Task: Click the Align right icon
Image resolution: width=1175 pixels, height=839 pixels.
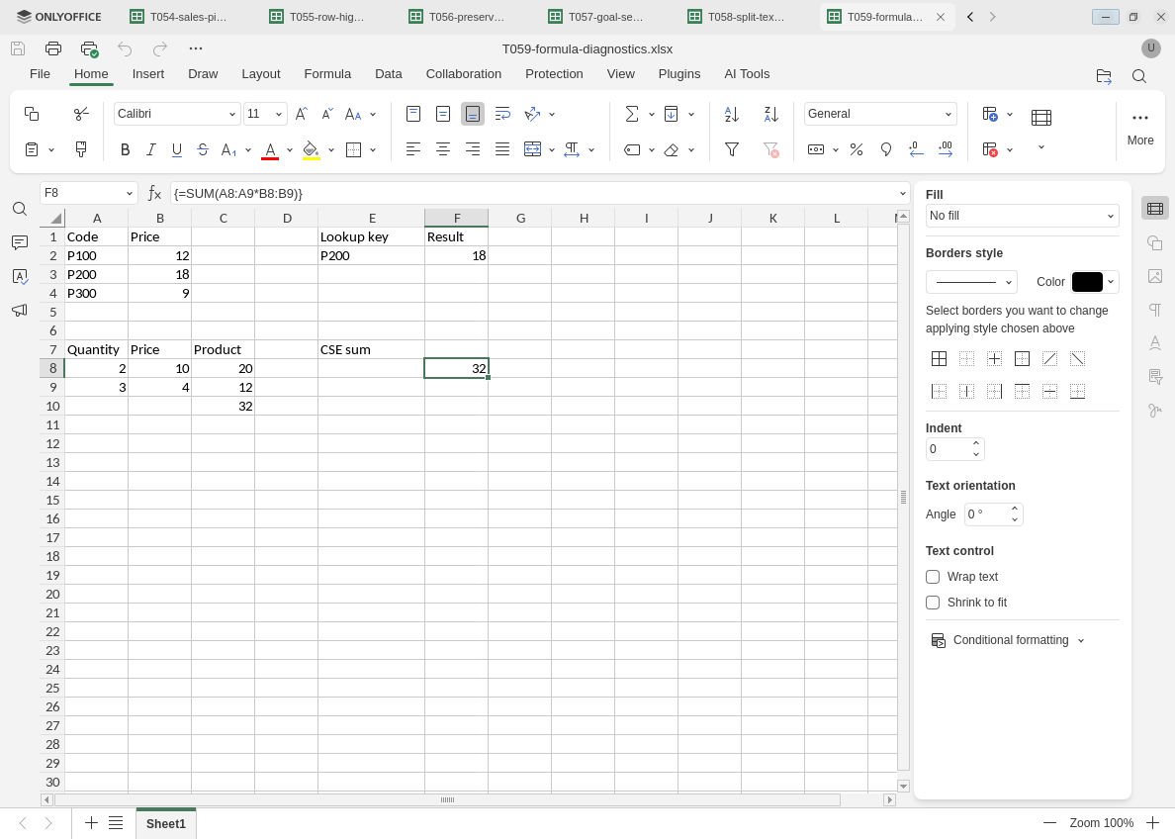Action: (x=472, y=149)
